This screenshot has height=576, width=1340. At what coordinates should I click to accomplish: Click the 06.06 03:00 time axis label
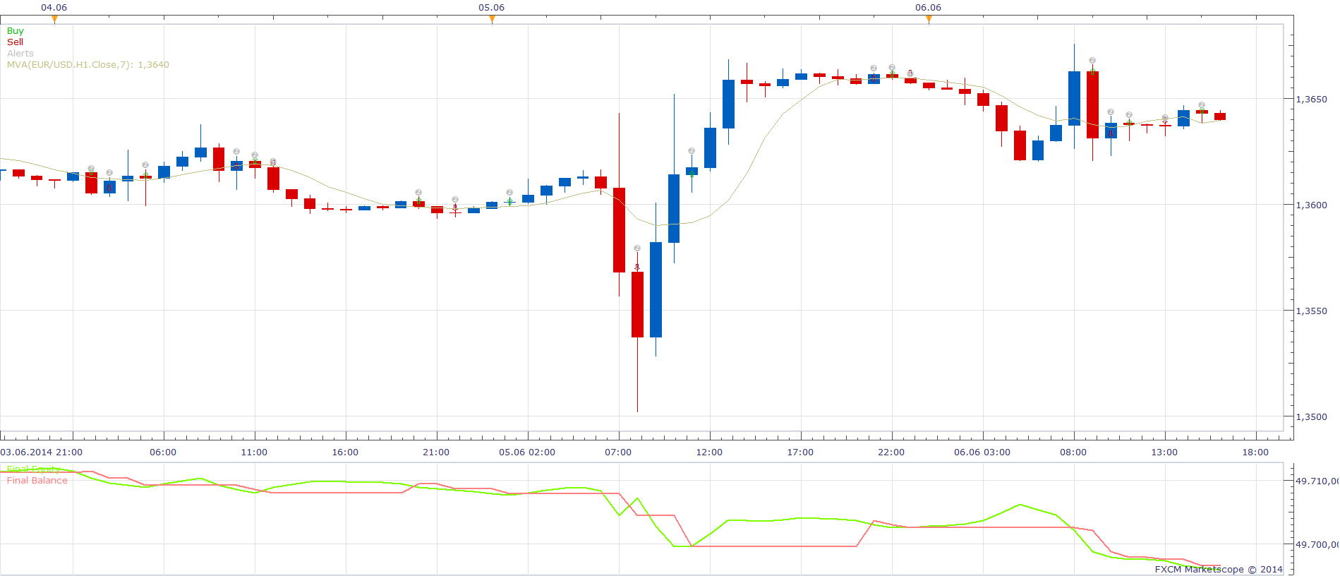coord(982,452)
